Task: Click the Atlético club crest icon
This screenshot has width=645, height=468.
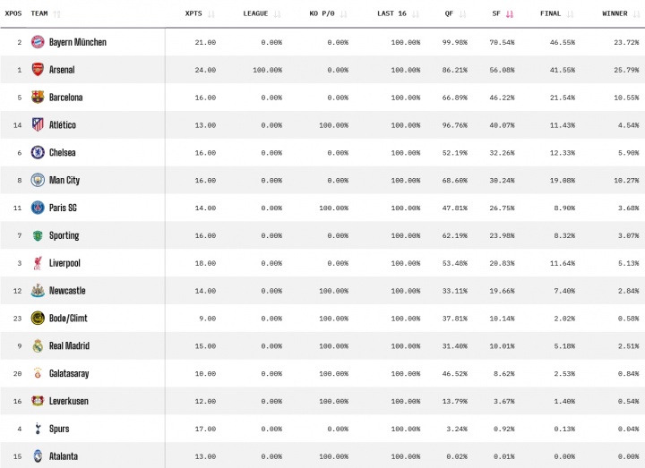Action: click(x=38, y=125)
